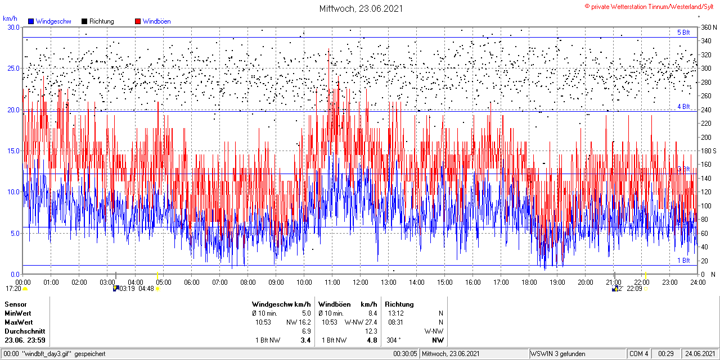Click the yellow sunset tick near 22:00

pyautogui.click(x=646, y=275)
